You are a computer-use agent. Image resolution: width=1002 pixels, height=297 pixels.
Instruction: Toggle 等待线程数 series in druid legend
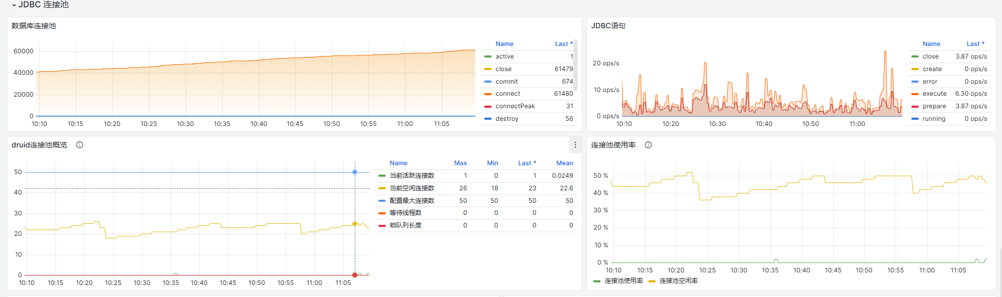click(406, 213)
